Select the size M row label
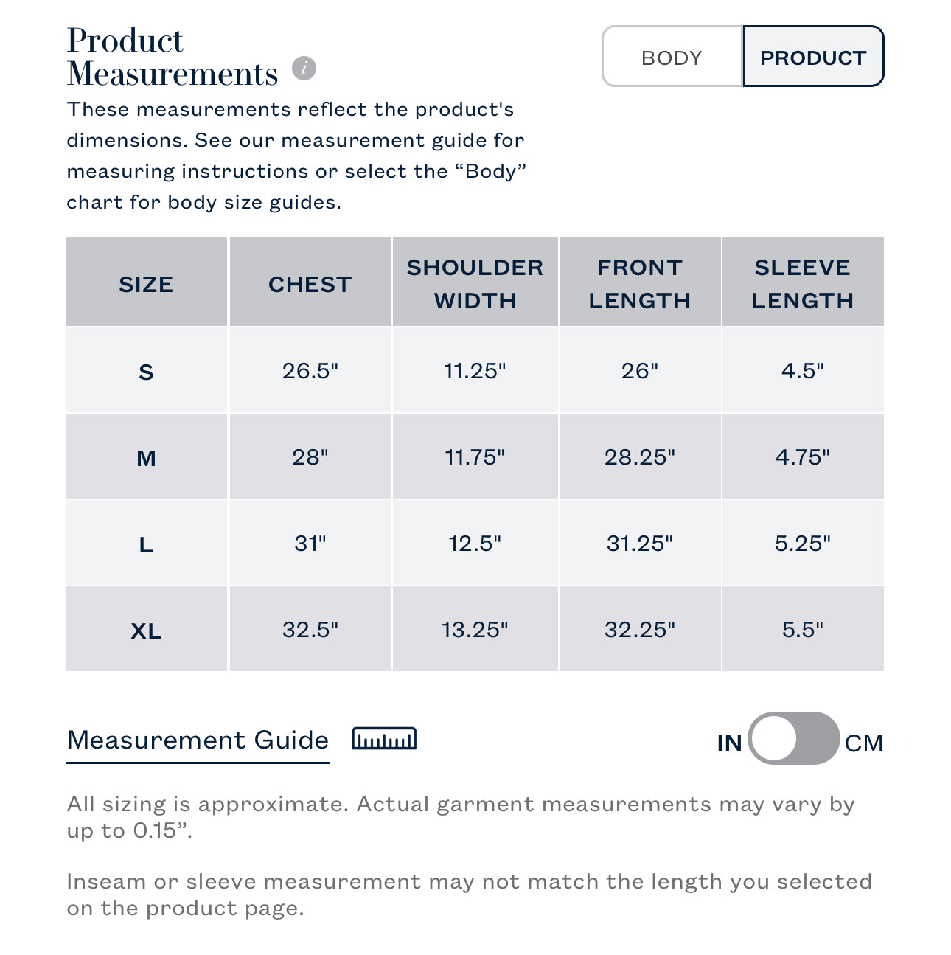This screenshot has width=951, height=955. [x=146, y=458]
